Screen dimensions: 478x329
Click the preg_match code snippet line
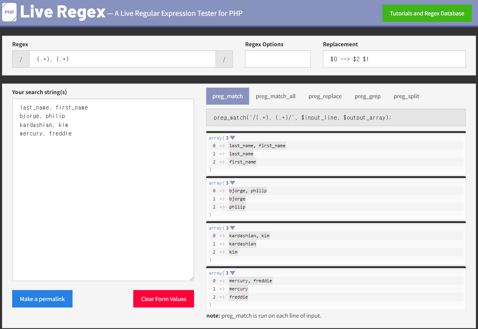(336, 118)
